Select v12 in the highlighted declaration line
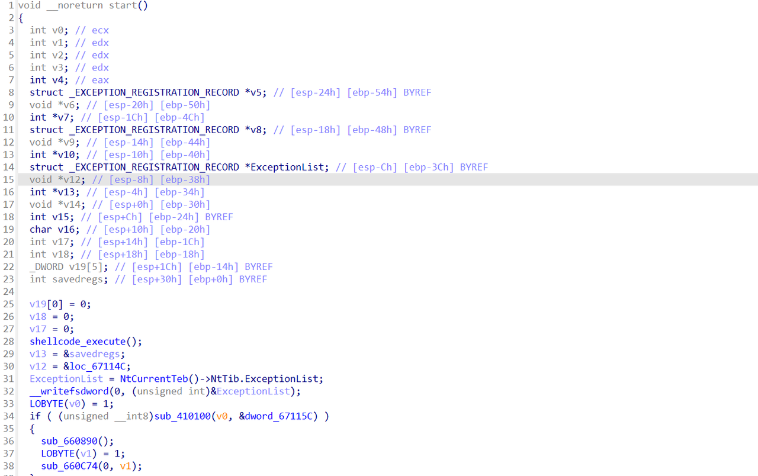 [x=75, y=179]
